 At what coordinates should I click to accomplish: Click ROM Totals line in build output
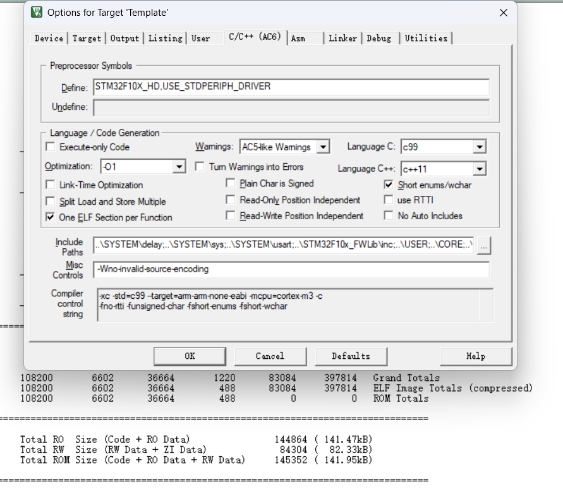(401, 399)
